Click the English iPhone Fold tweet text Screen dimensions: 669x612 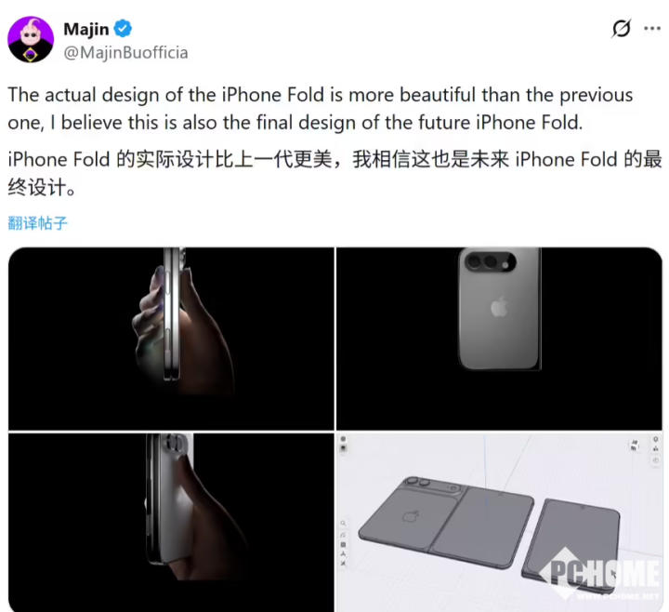coord(320,109)
